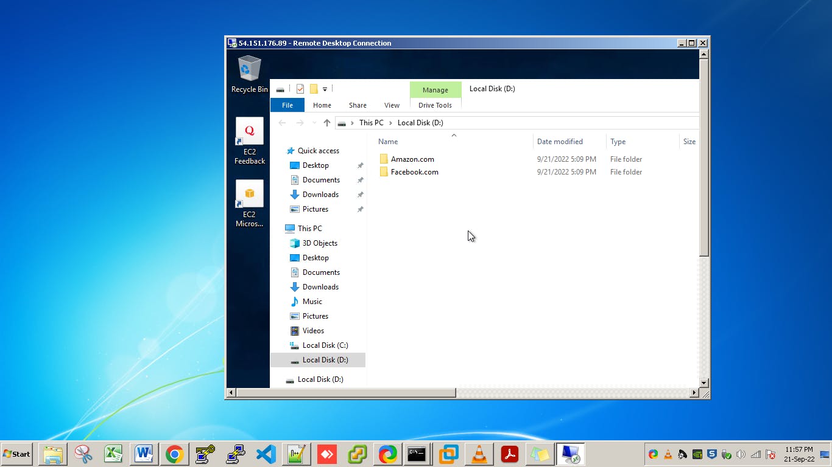Select Quick access in the navigation pane
The image size is (832, 467).
318,151
